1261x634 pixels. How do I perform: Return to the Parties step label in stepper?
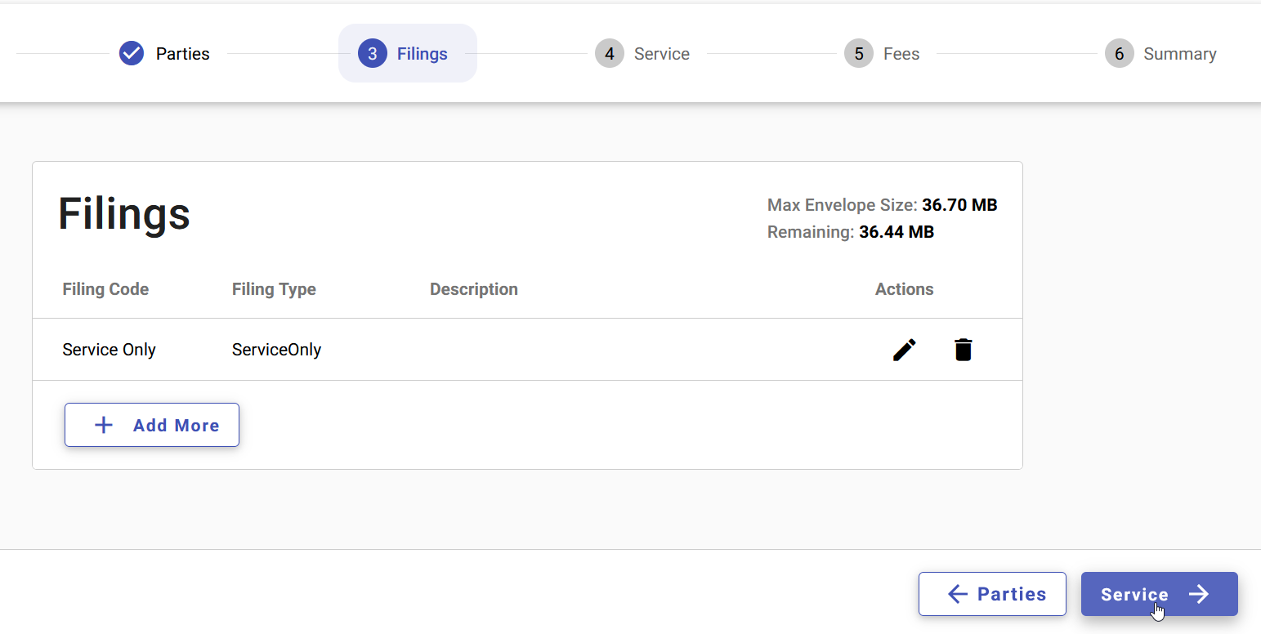[183, 54]
